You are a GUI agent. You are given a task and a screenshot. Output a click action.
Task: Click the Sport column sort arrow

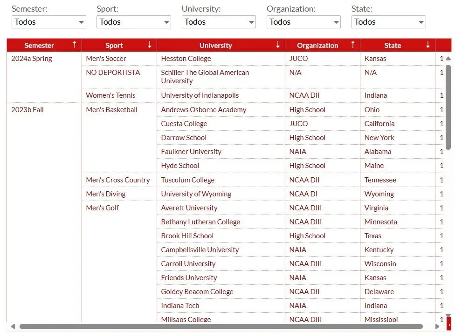150,45
